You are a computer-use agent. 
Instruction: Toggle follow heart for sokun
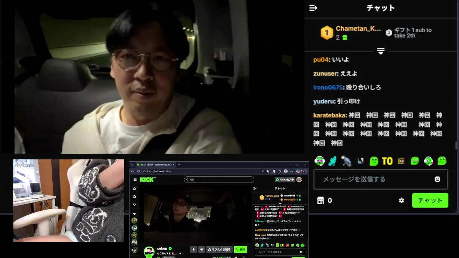[202, 249]
